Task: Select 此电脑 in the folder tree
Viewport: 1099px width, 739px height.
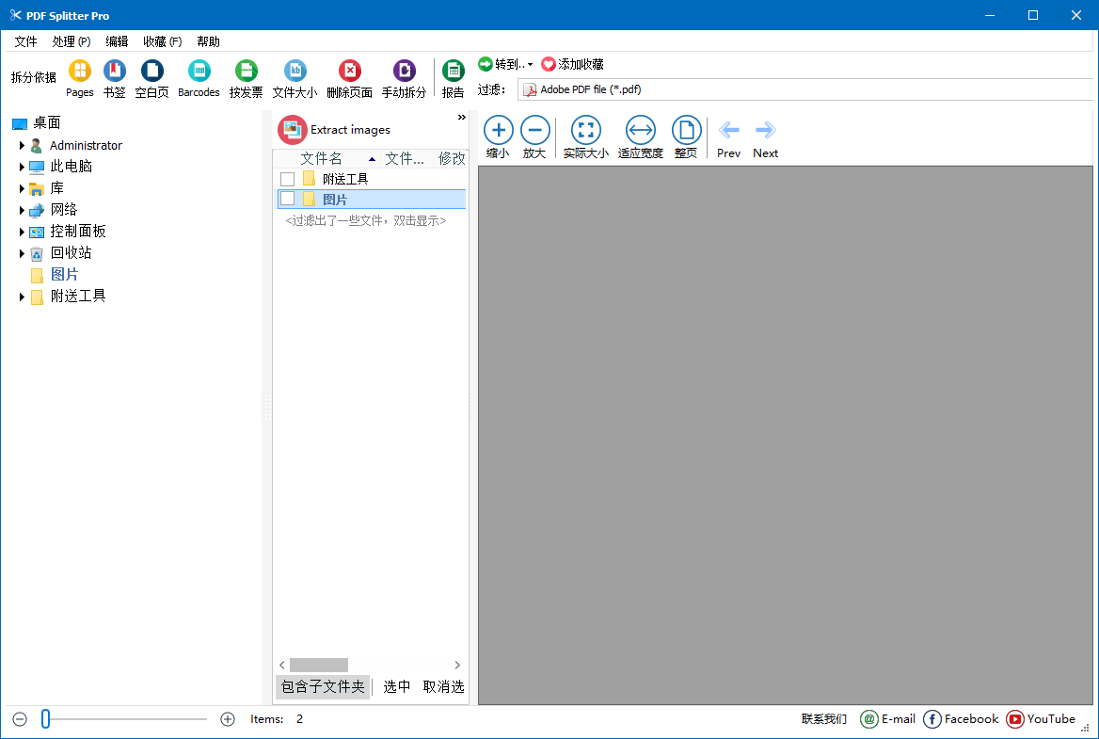Action: (x=71, y=167)
